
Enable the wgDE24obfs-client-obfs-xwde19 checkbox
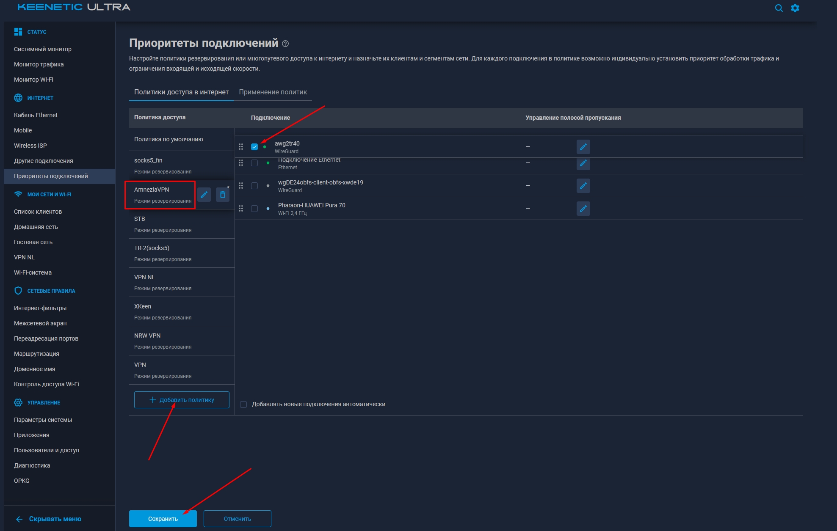[254, 186]
